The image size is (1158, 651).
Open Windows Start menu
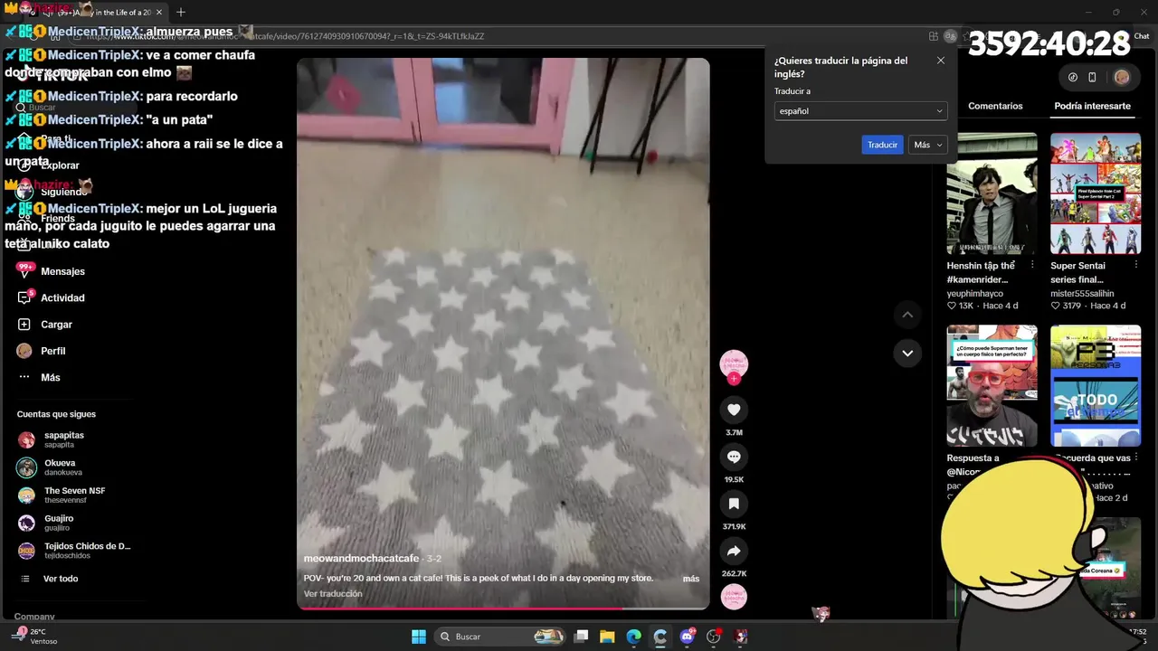pyautogui.click(x=419, y=637)
